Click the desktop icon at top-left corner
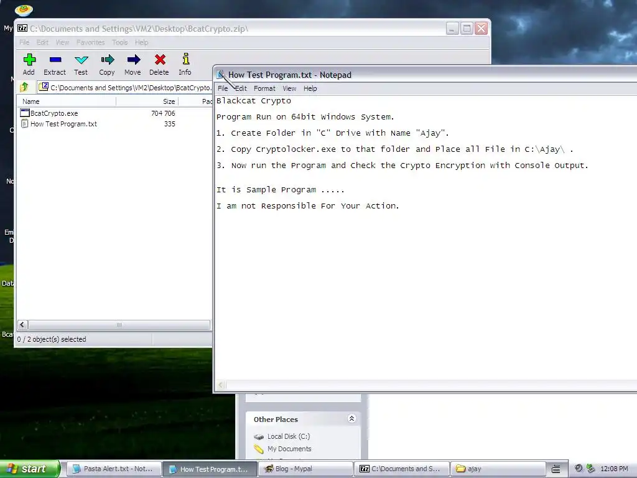This screenshot has width=637, height=478. [24, 9]
